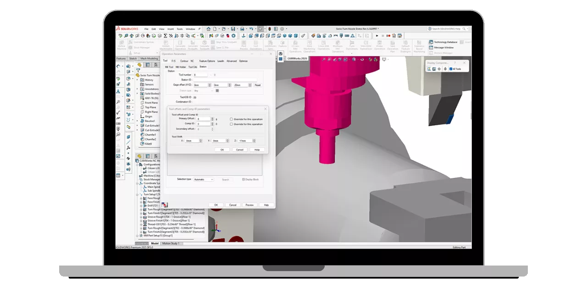Switch to the Mill Holder sub-tab

[x=181, y=67]
